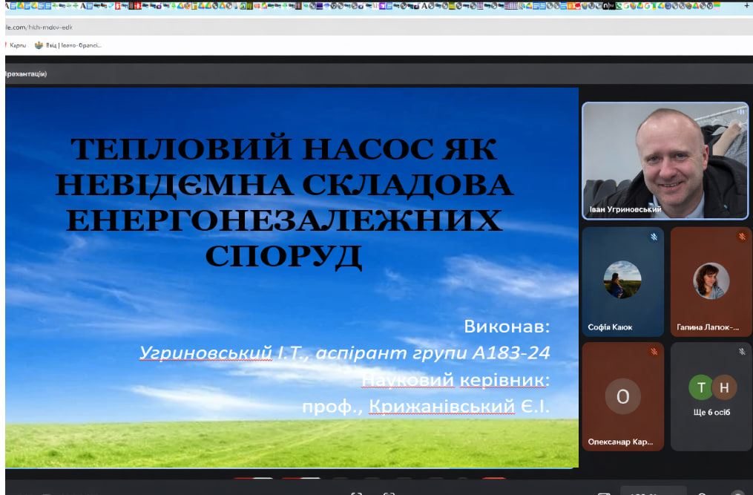
Task: Open the 'Карпи' bookmark
Action: 16,45
